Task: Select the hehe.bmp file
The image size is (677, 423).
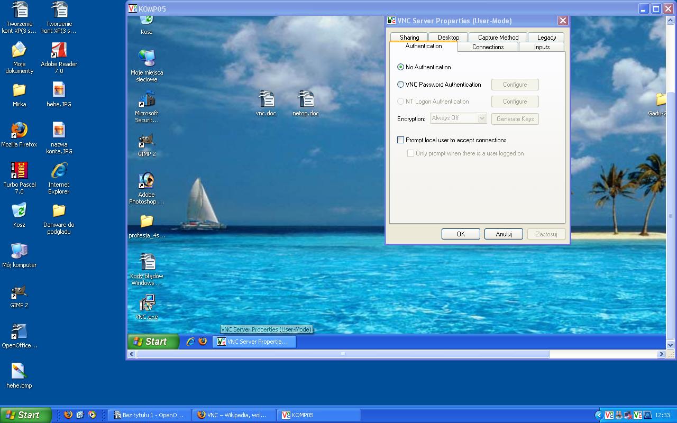Action: pos(19,375)
